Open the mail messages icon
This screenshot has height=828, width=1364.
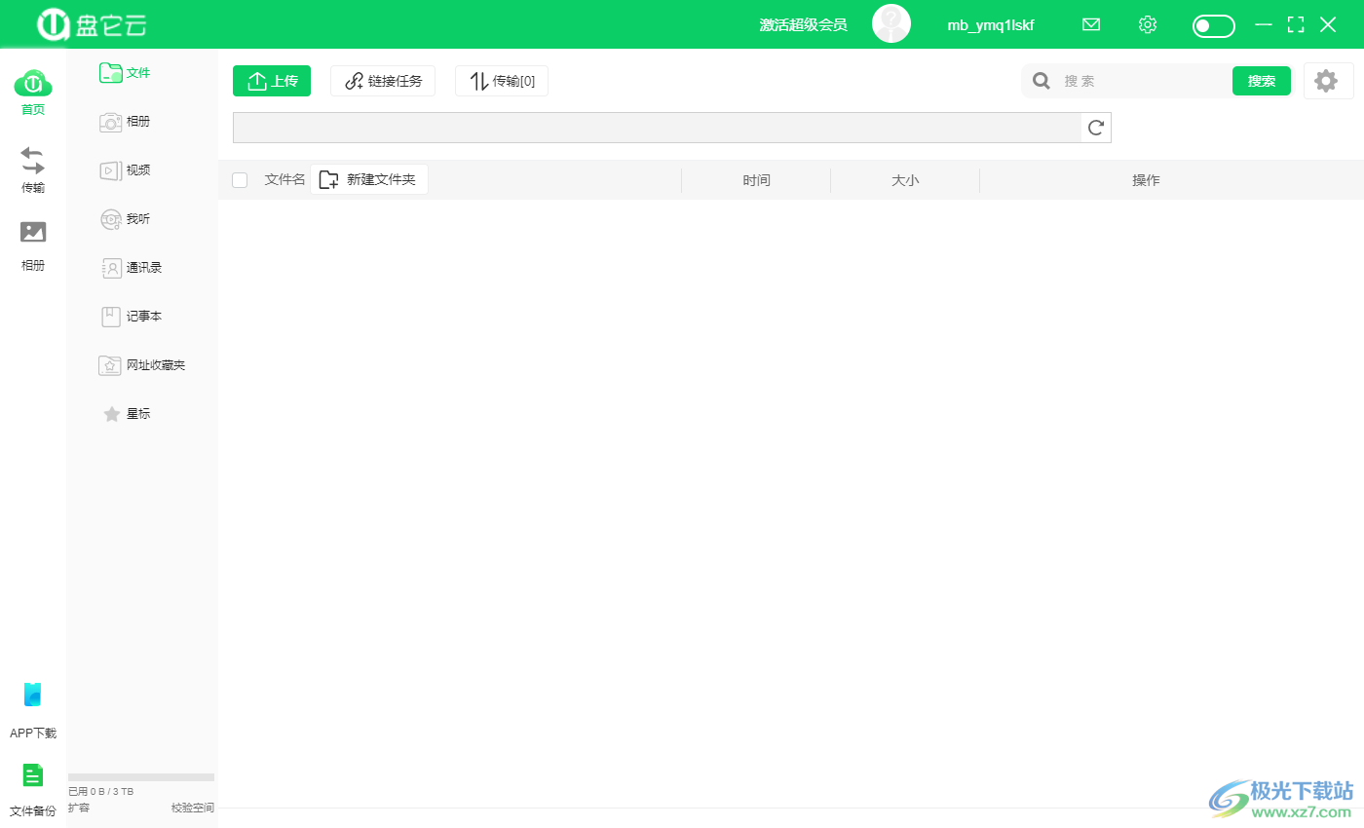[1091, 25]
